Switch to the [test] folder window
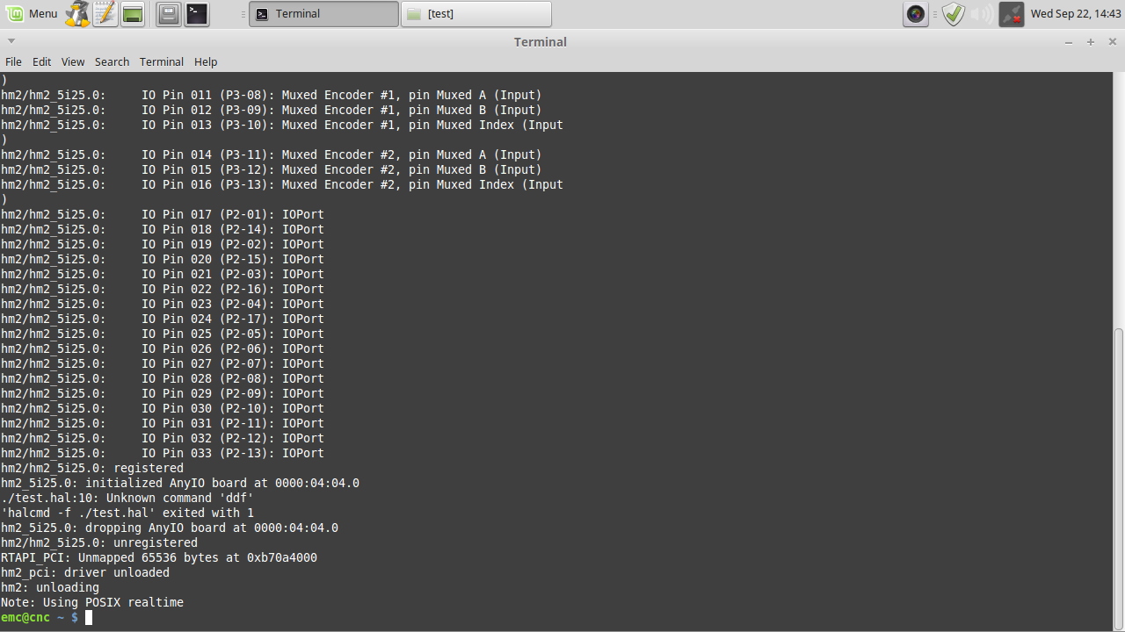The height and width of the screenshot is (632, 1125). (476, 13)
